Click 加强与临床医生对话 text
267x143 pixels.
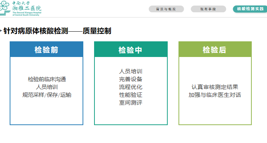pyautogui.click(x=215, y=95)
